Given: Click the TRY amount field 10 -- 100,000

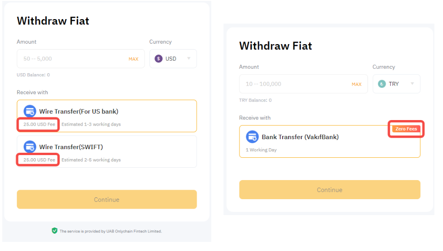Looking at the screenshot, I should tap(295, 84).
